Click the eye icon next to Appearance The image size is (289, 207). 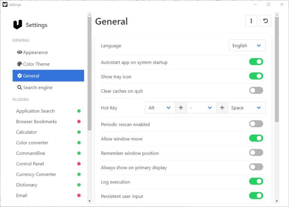coord(20,52)
